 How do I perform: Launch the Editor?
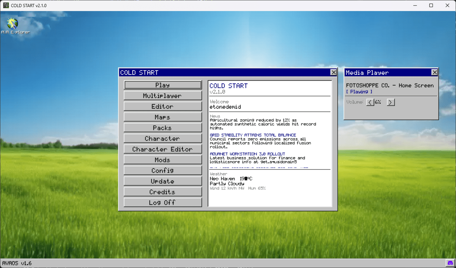[x=163, y=106]
